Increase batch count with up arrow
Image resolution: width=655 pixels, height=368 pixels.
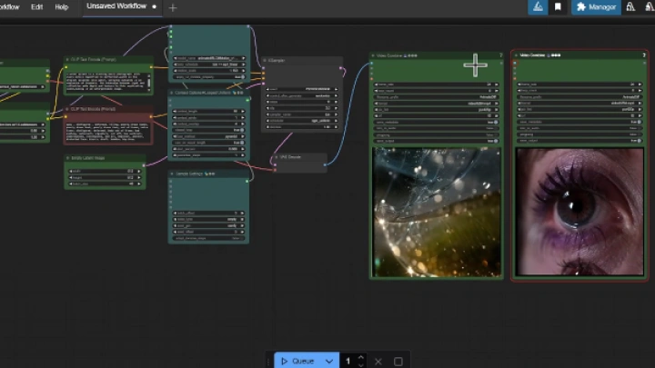point(361,357)
